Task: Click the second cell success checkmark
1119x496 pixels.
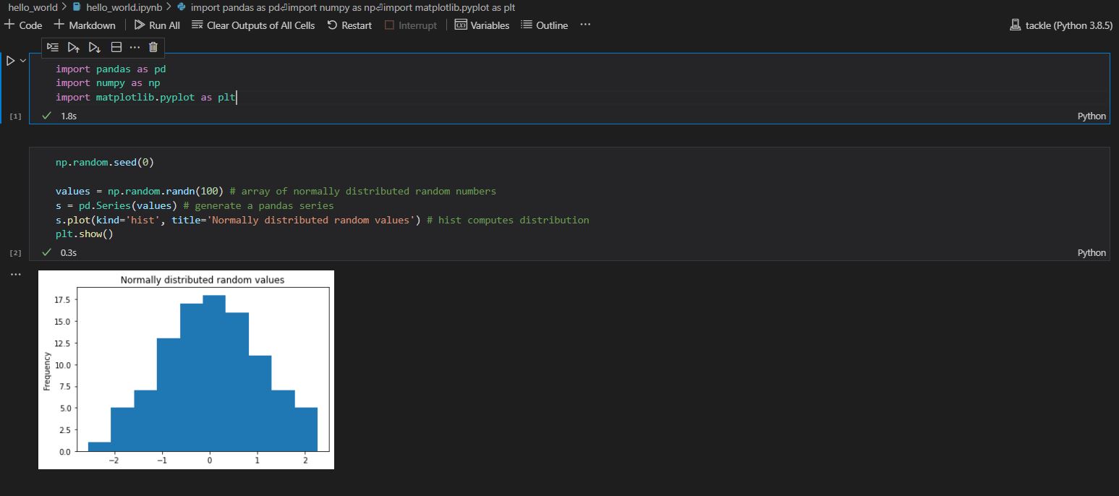Action: (47, 252)
